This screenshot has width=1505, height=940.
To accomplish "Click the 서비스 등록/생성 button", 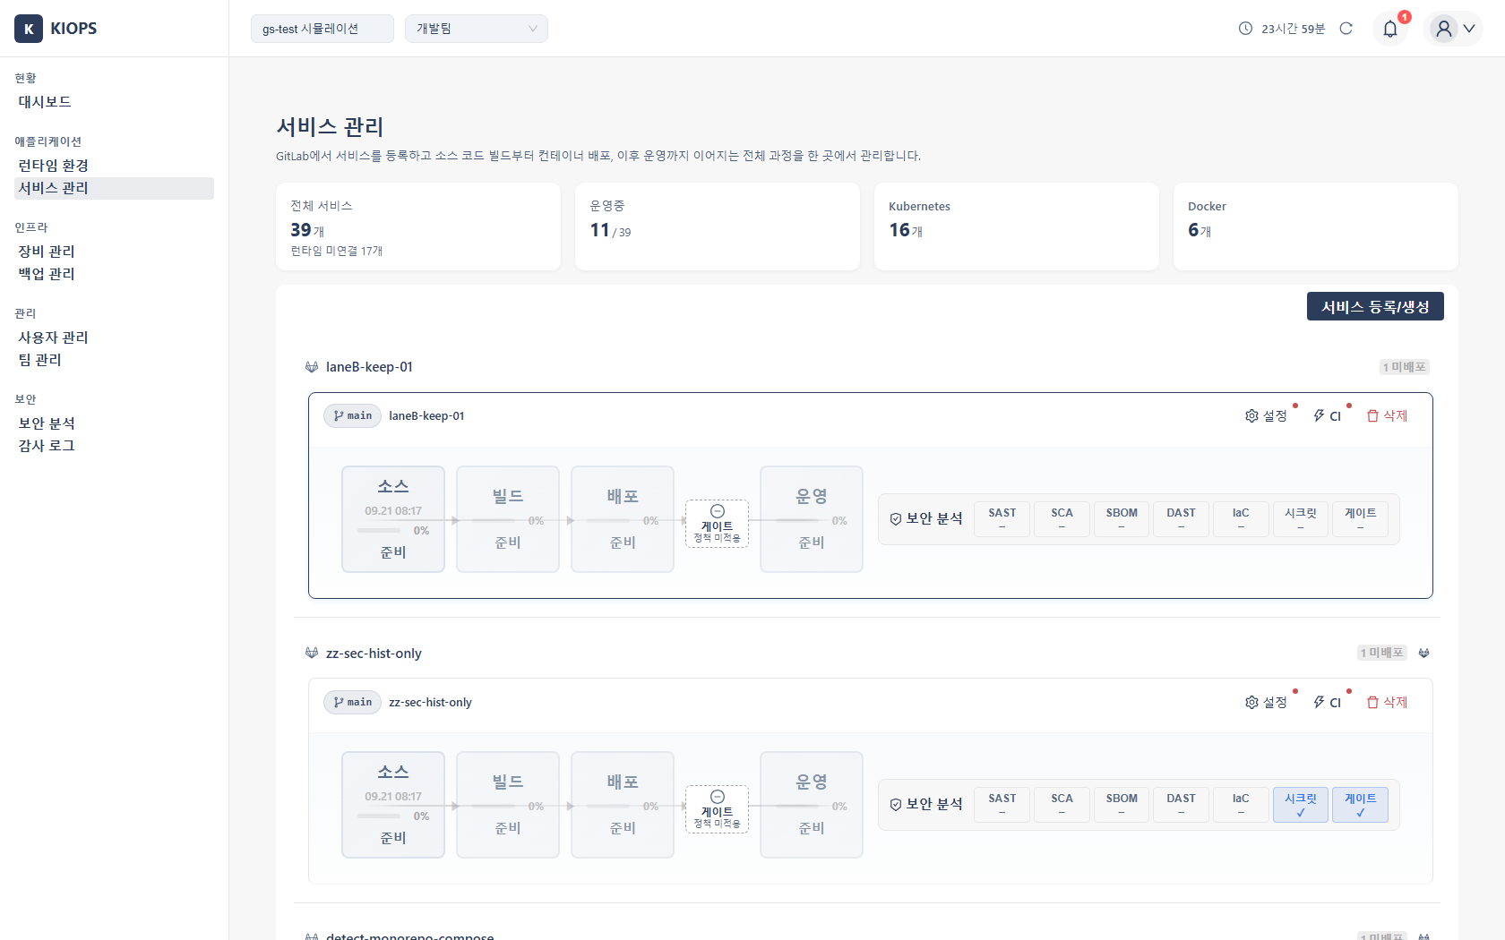I will tap(1375, 306).
